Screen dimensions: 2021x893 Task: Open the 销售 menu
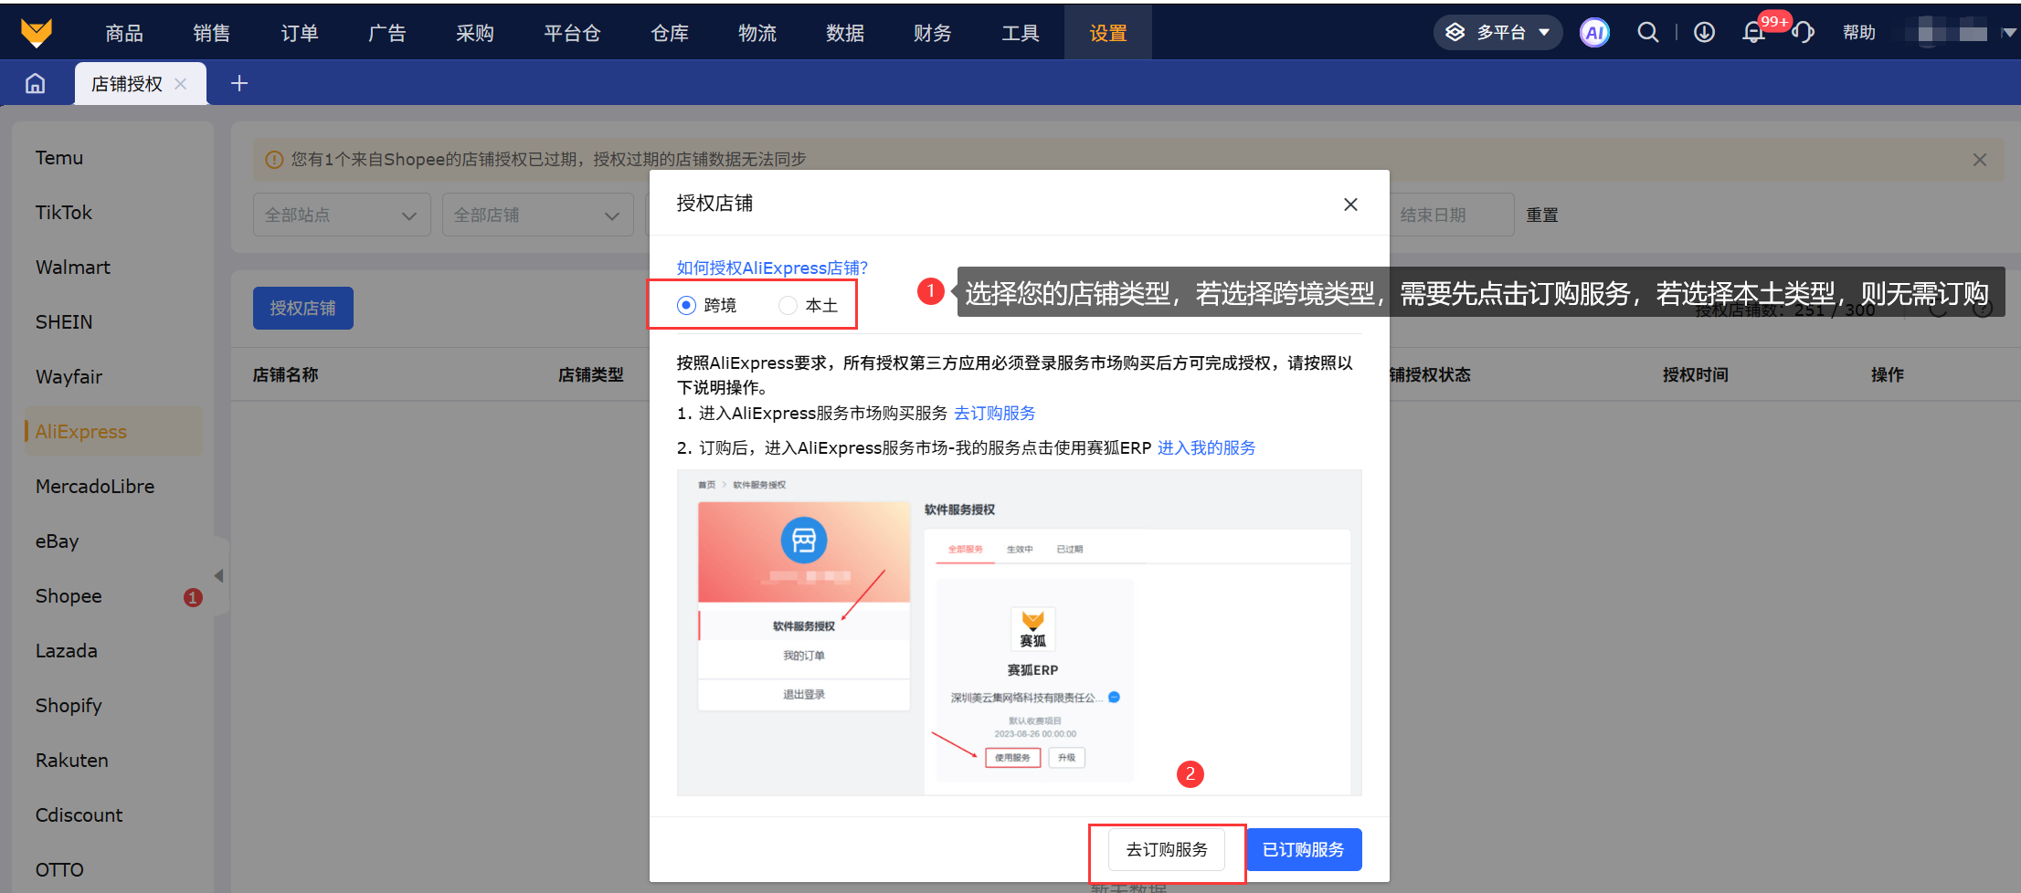212,33
